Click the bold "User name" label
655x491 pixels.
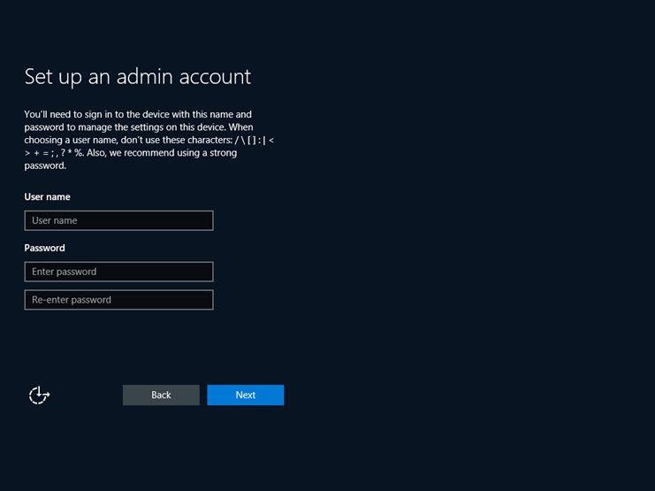click(47, 196)
